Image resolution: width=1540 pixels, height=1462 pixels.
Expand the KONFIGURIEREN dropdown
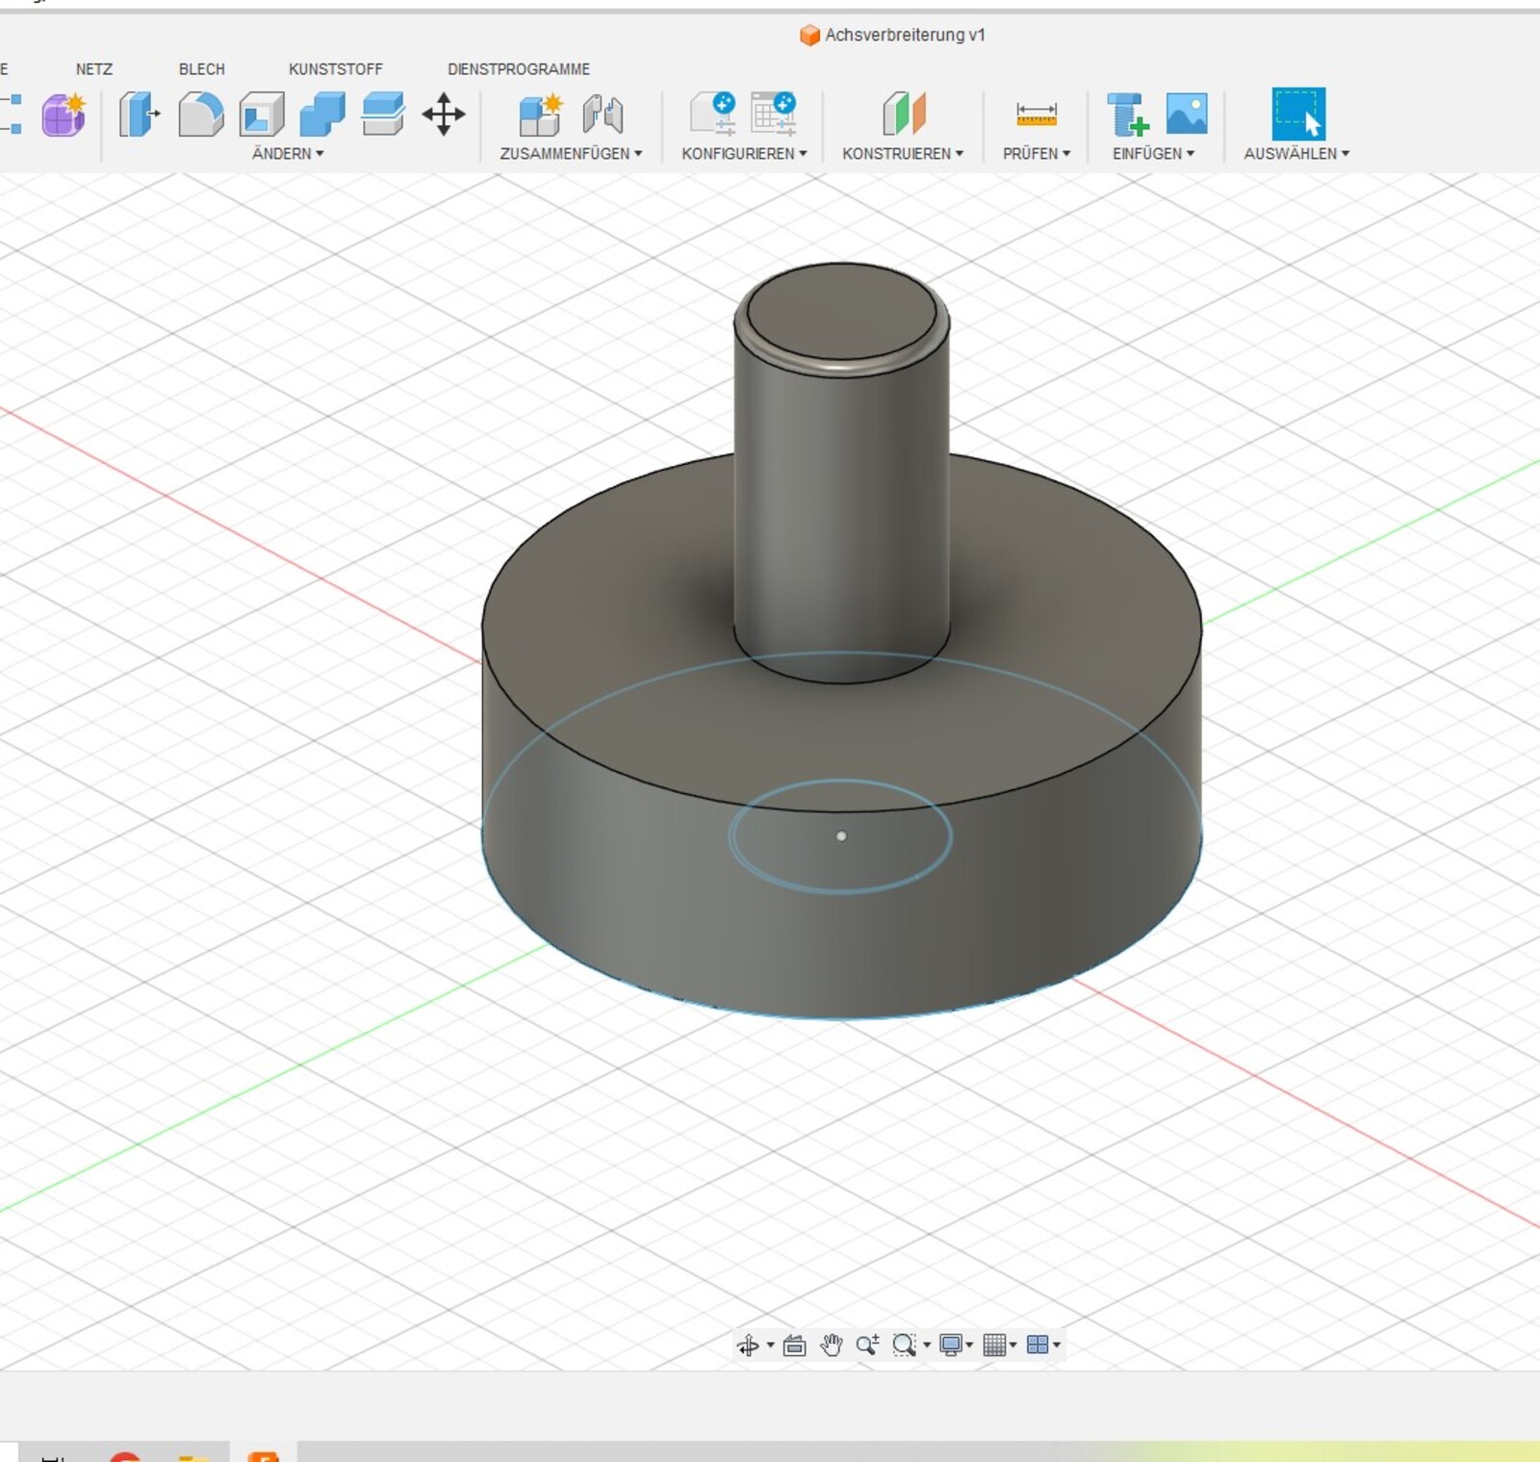pos(744,154)
